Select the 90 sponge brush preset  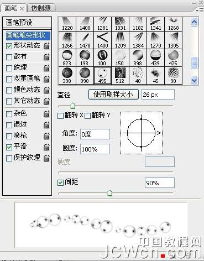[174, 76]
